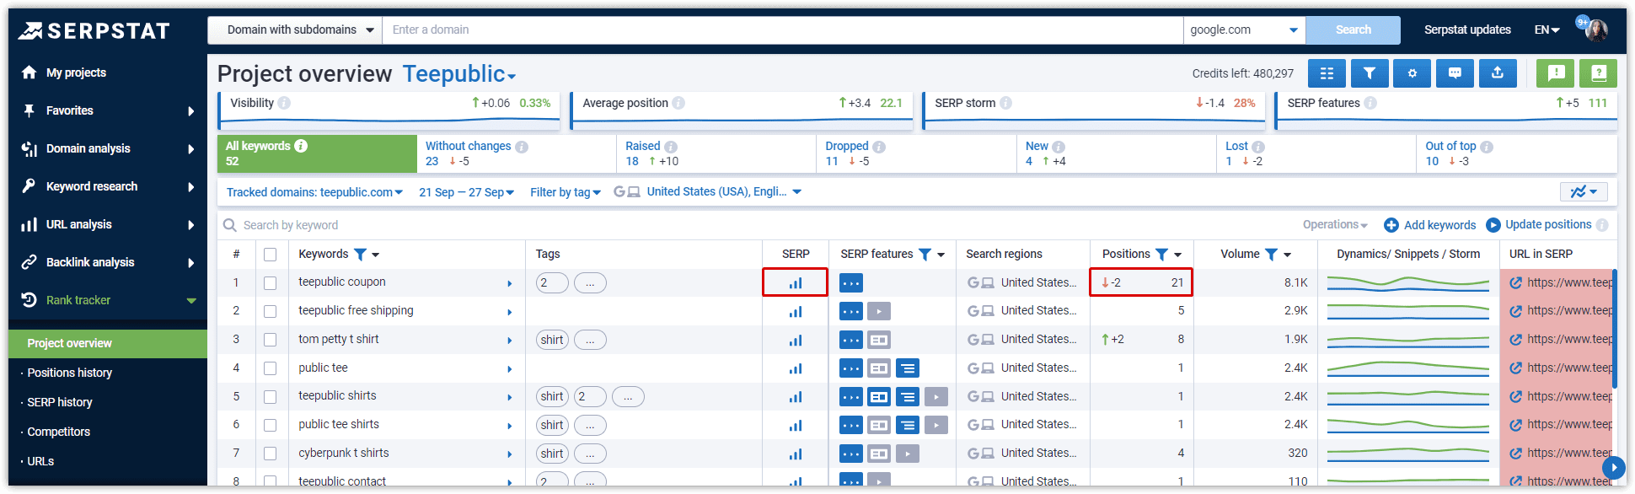Screen dimensions: 1635x494
Task: Open SERP chart for teepublic shirts
Action: [x=795, y=396]
